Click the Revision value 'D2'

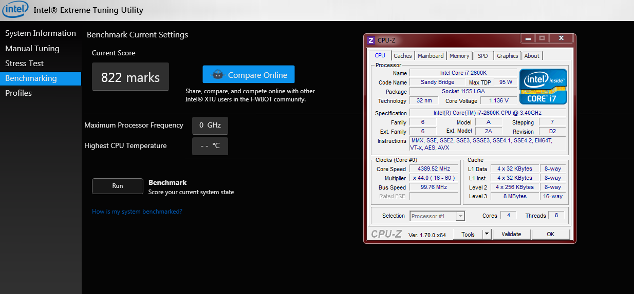pos(552,131)
